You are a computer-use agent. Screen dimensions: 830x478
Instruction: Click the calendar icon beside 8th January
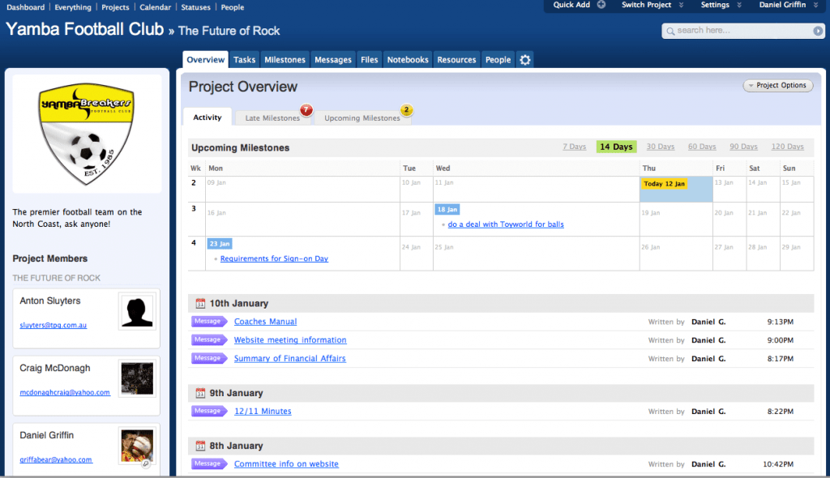(x=200, y=446)
